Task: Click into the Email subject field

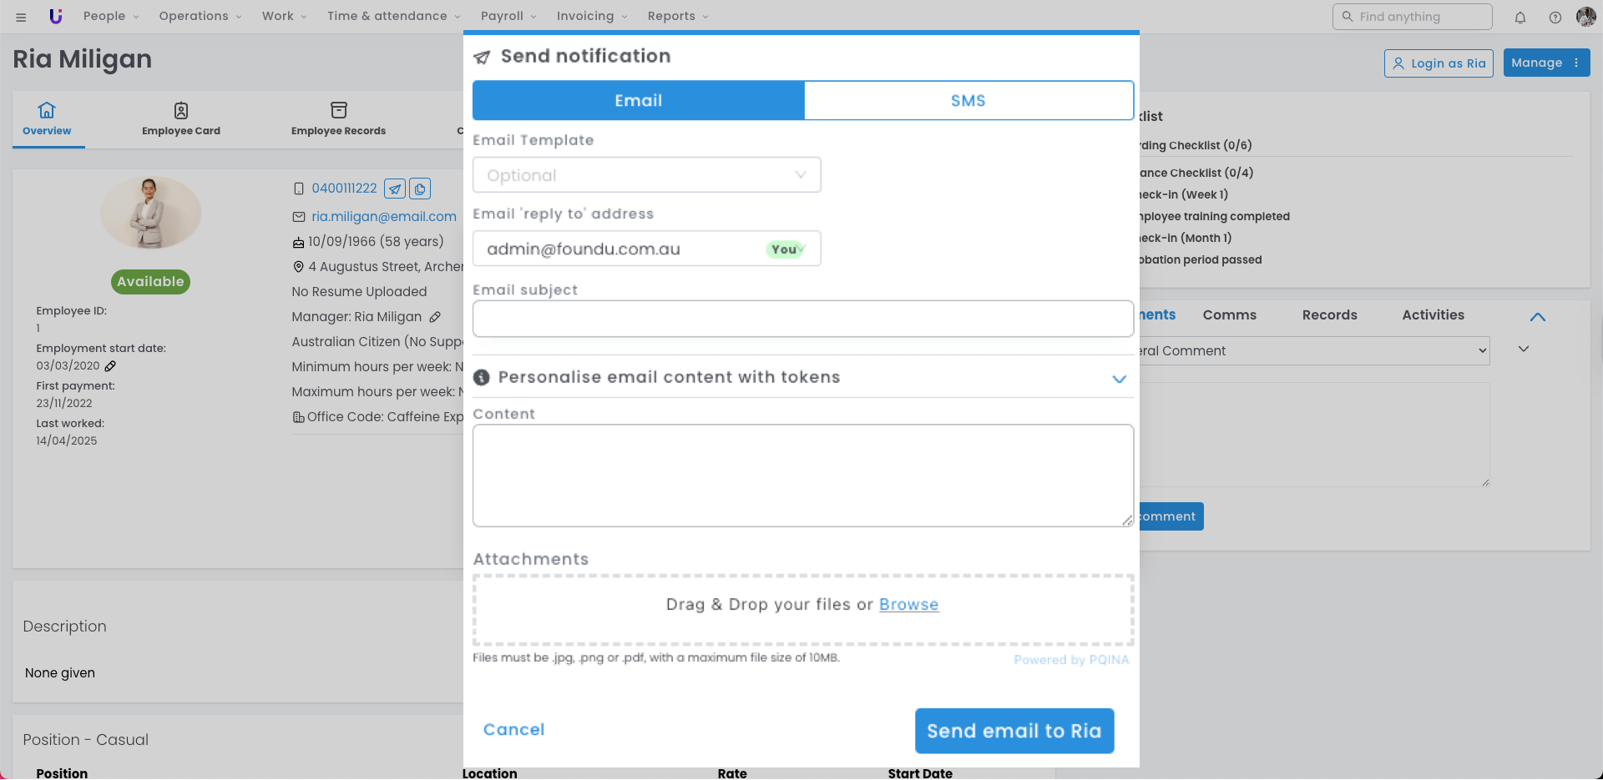Action: click(802, 319)
